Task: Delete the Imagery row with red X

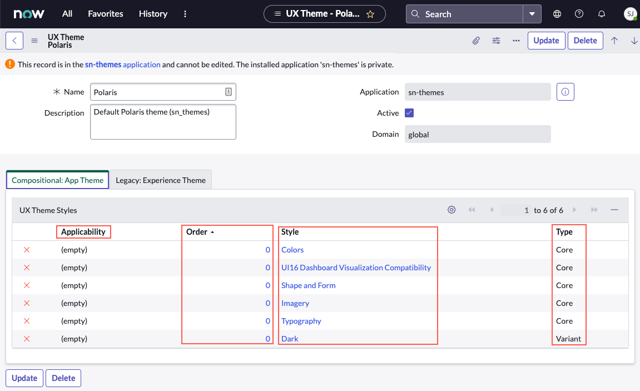Action: 27,303
